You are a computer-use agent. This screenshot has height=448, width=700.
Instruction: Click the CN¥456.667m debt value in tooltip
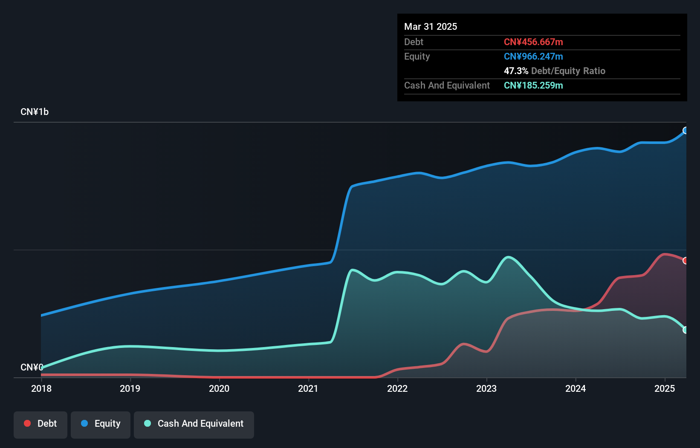(x=533, y=42)
